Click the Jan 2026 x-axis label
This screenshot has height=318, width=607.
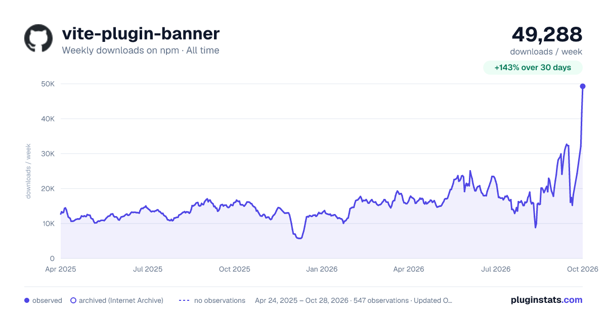click(x=322, y=269)
